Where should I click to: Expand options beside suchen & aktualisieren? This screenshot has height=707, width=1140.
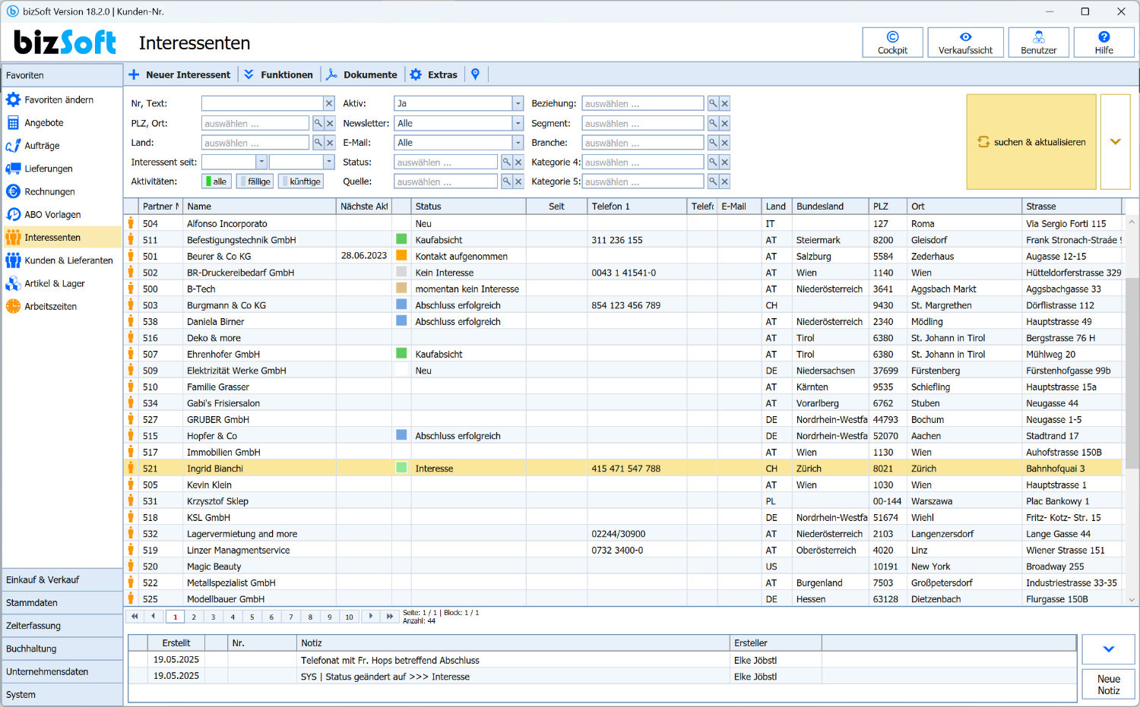coord(1115,142)
